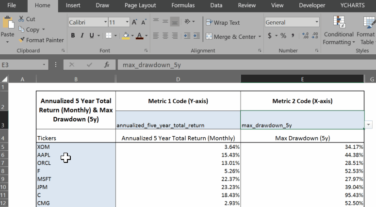Toggle Underline formatting
Screen dimensions: 376x207
(92, 35)
